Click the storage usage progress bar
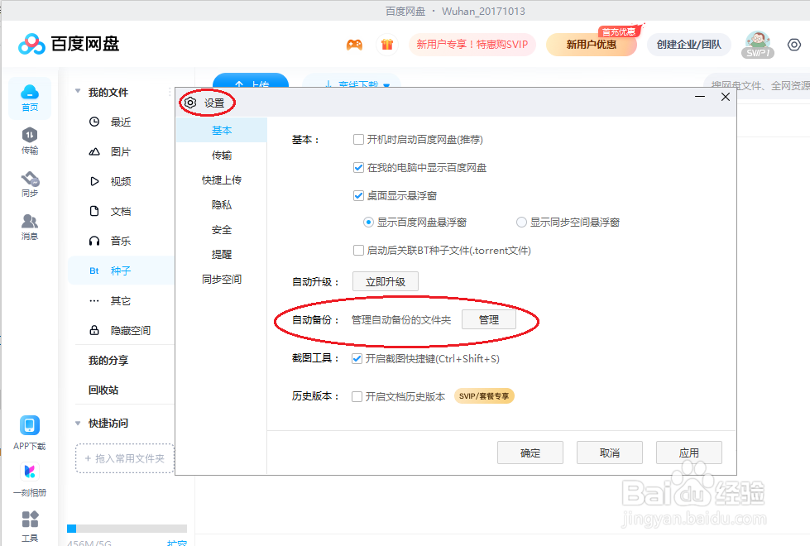This screenshot has width=810, height=546. 127,529
